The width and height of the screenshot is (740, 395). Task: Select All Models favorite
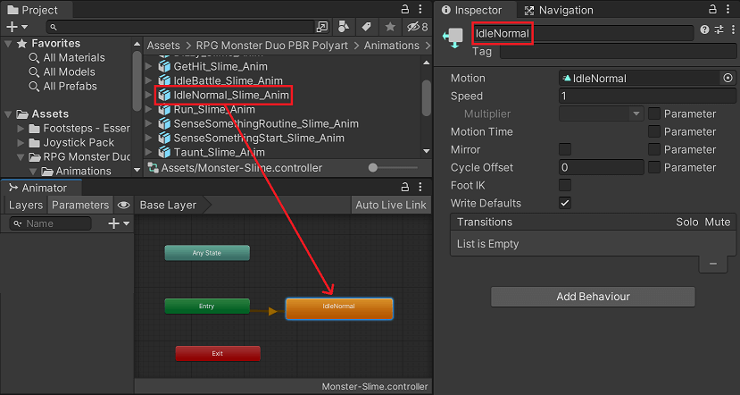click(69, 71)
